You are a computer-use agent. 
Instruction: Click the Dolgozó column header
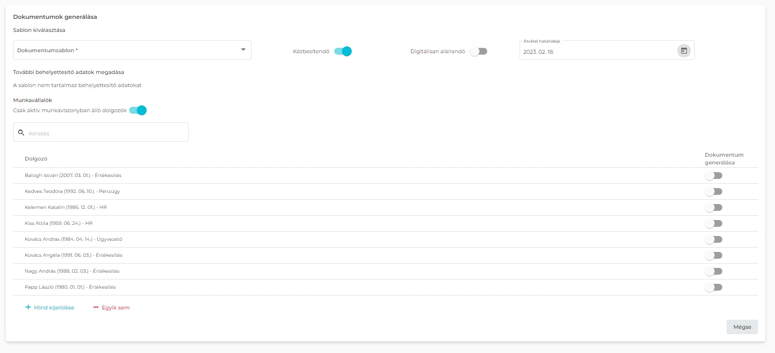coord(36,159)
